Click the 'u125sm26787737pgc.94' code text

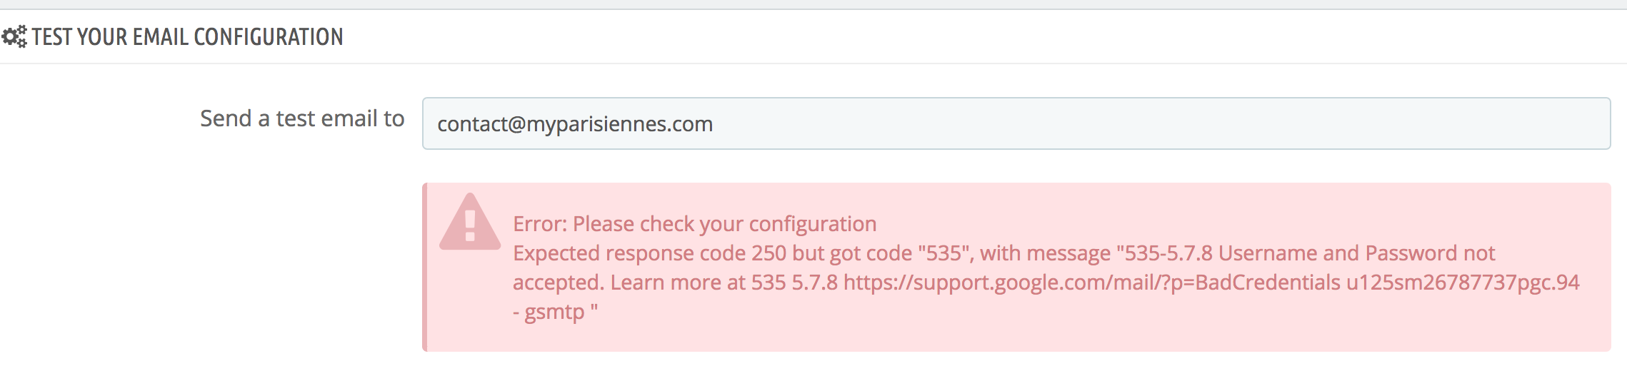tap(1462, 283)
